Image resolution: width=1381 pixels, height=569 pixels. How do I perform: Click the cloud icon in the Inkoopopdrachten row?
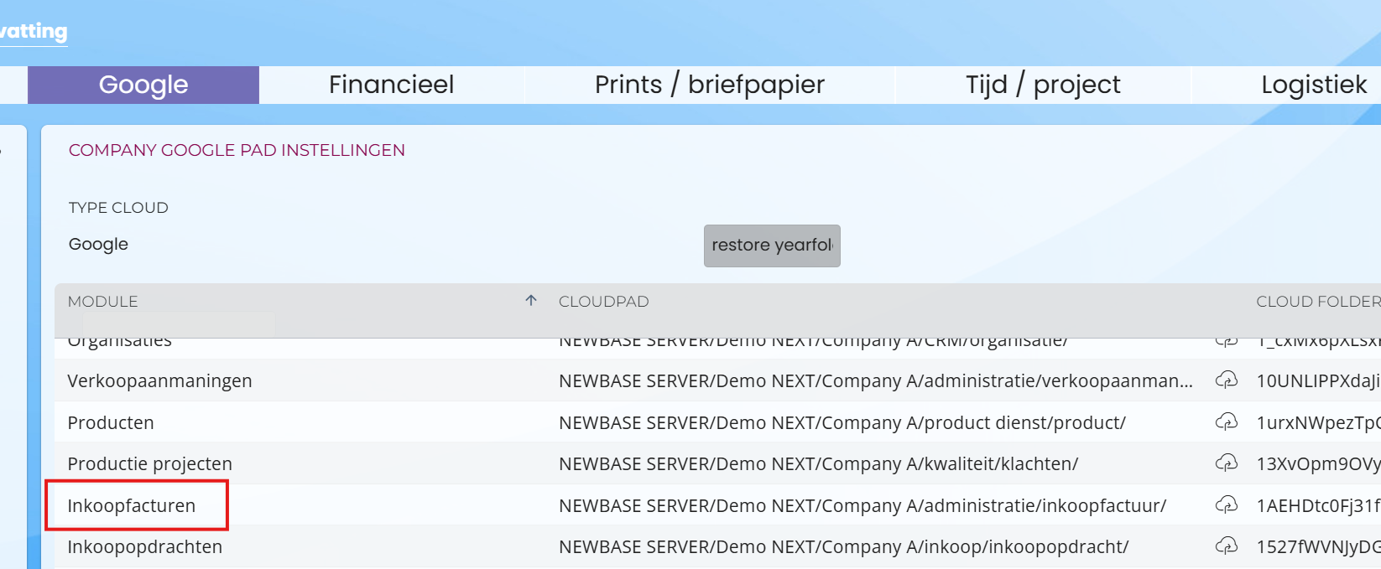pos(1227,547)
